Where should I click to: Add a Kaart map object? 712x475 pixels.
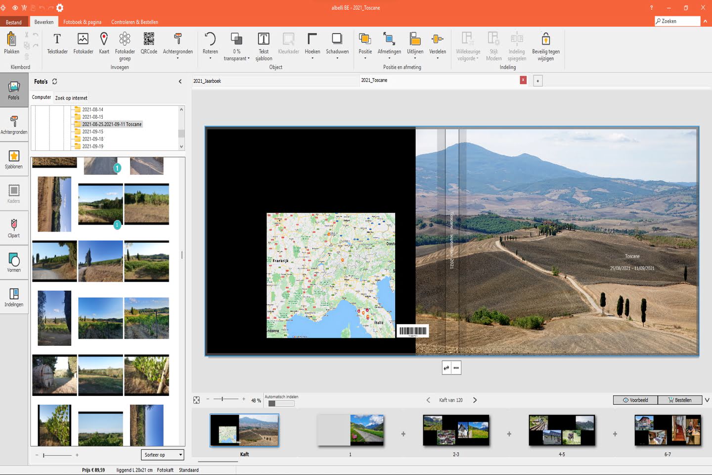104,43
